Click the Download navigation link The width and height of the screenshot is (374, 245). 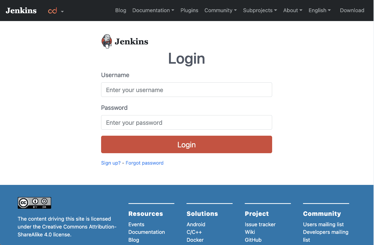[352, 10]
